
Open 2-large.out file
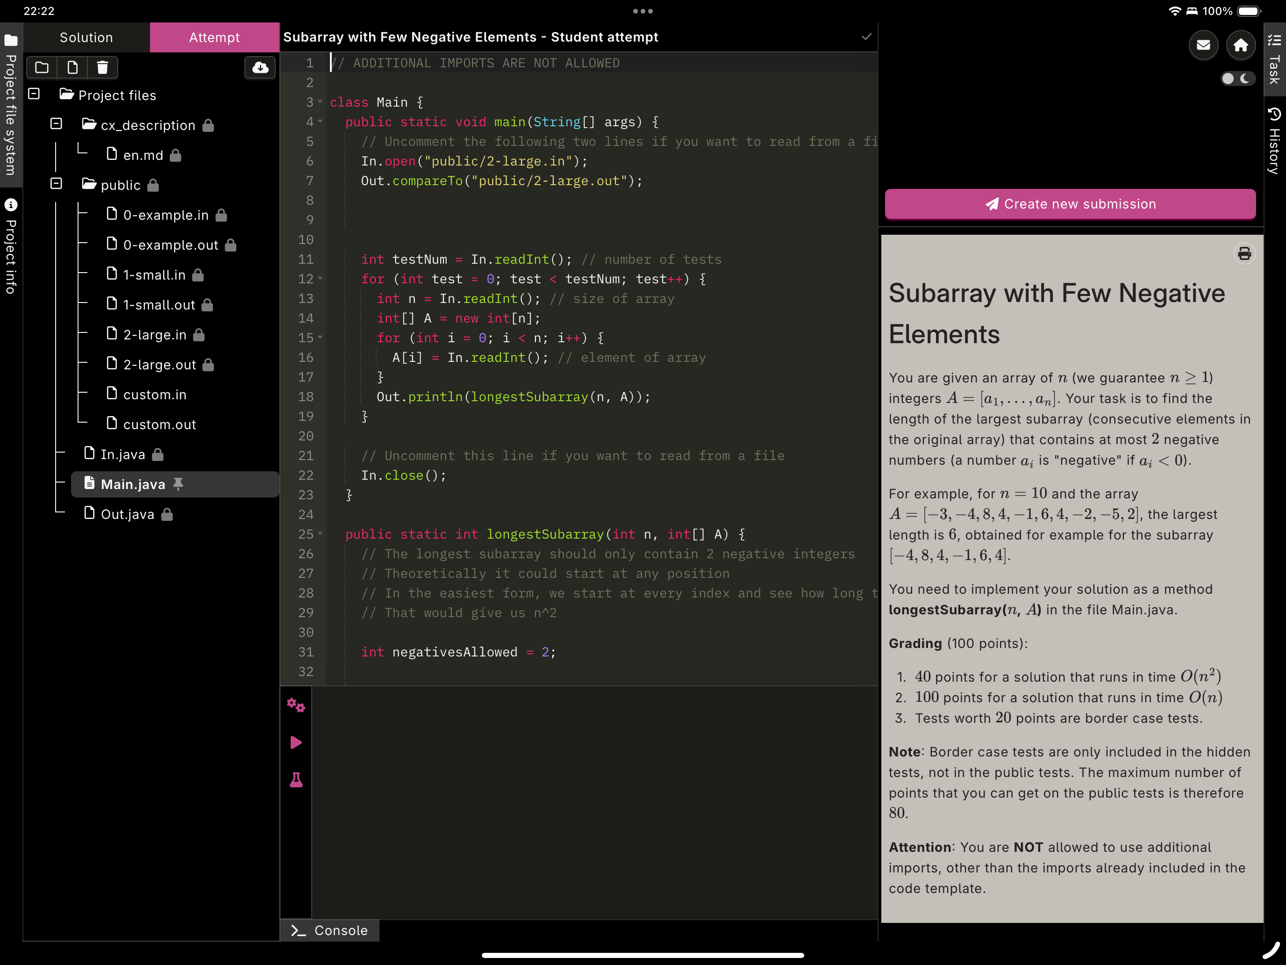click(x=159, y=365)
